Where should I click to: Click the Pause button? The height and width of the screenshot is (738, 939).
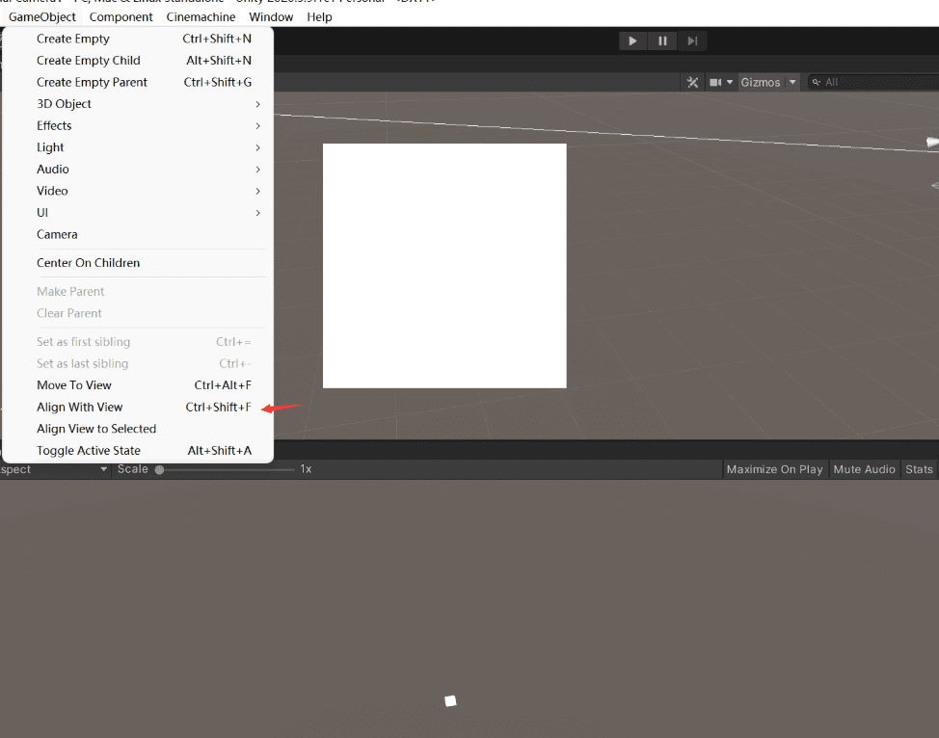click(662, 40)
